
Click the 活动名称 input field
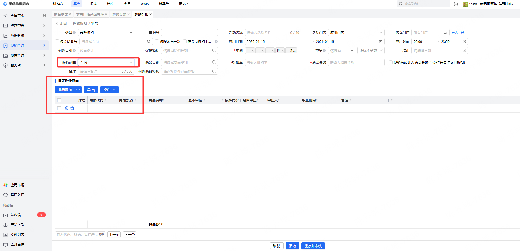click(x=273, y=32)
